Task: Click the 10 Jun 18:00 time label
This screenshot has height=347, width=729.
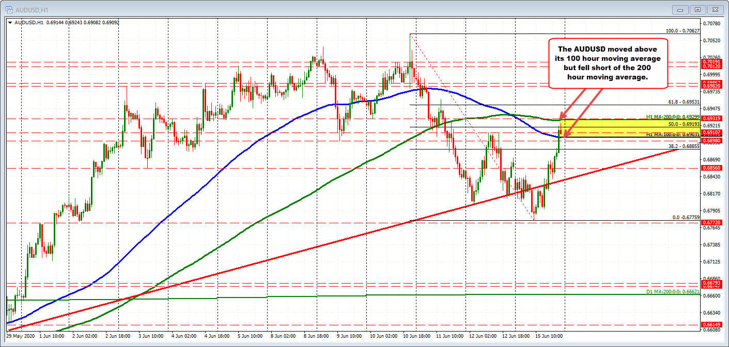Action: point(416,335)
